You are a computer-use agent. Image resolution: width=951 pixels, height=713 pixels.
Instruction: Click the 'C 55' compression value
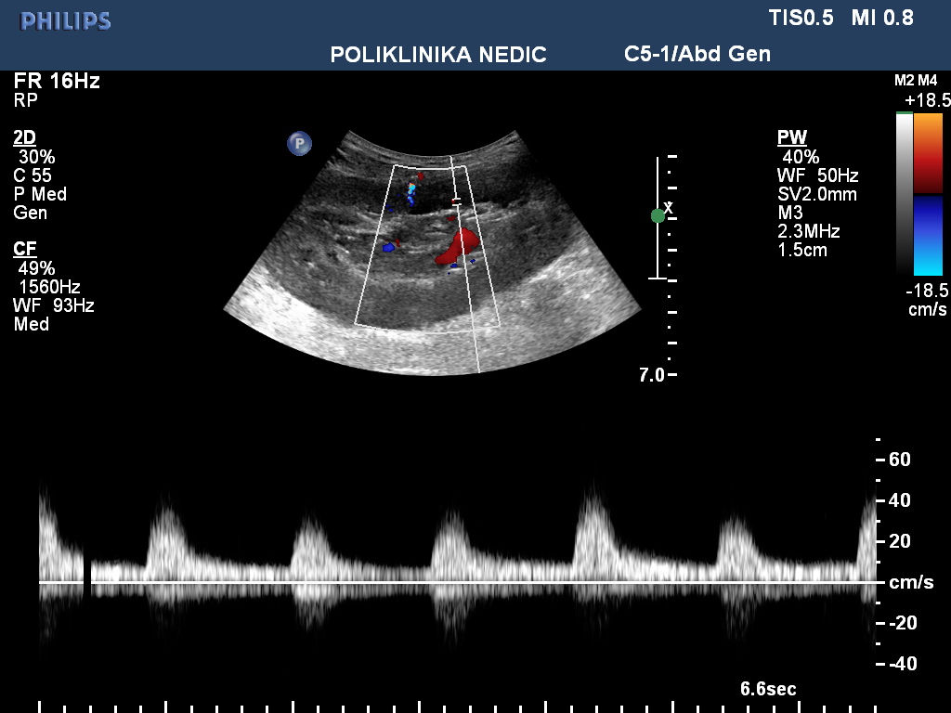click(33, 175)
